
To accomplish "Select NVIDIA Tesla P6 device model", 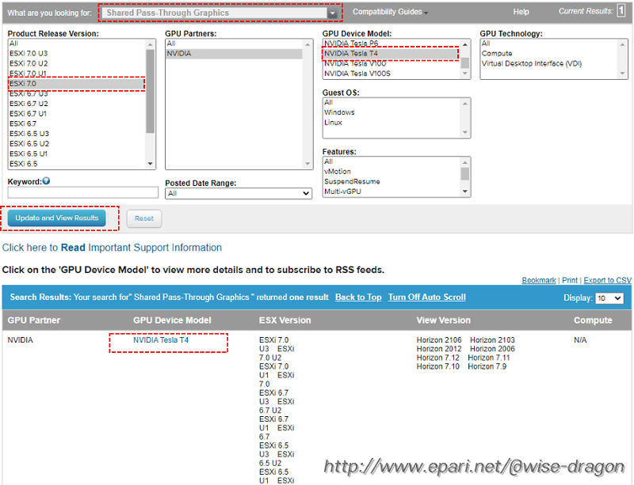I will [391, 44].
